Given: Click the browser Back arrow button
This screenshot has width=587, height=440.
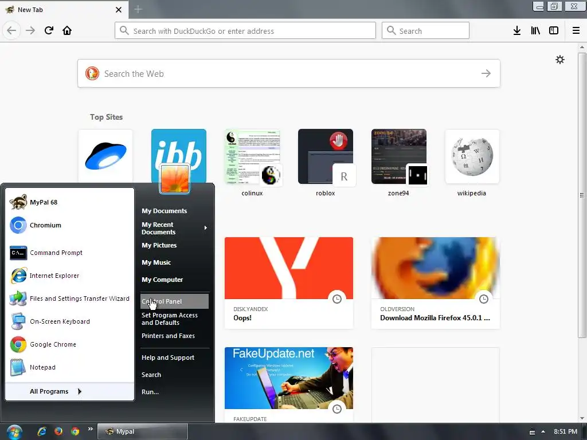Looking at the screenshot, I should pyautogui.click(x=11, y=30).
